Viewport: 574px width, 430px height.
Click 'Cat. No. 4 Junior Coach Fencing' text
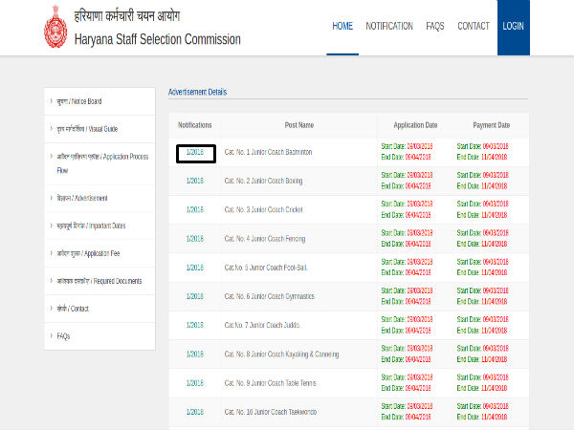265,238
